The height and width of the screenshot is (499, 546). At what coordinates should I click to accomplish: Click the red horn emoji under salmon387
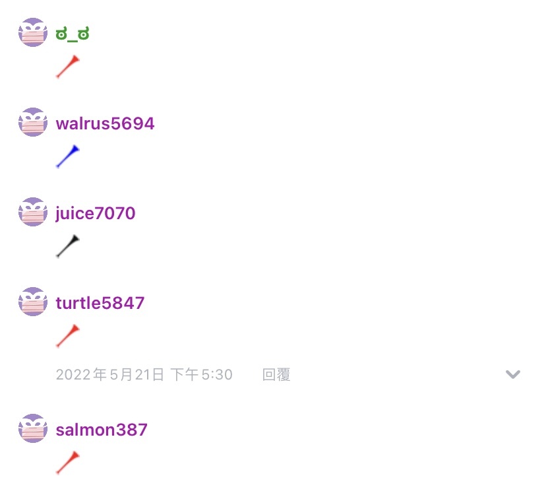68,463
